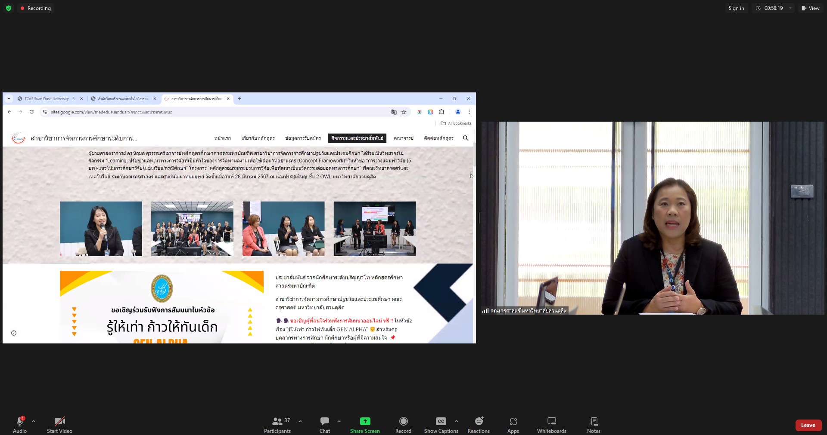Screen dimensions: 827x435
Task: Reload the shared web page
Action: coord(31,112)
